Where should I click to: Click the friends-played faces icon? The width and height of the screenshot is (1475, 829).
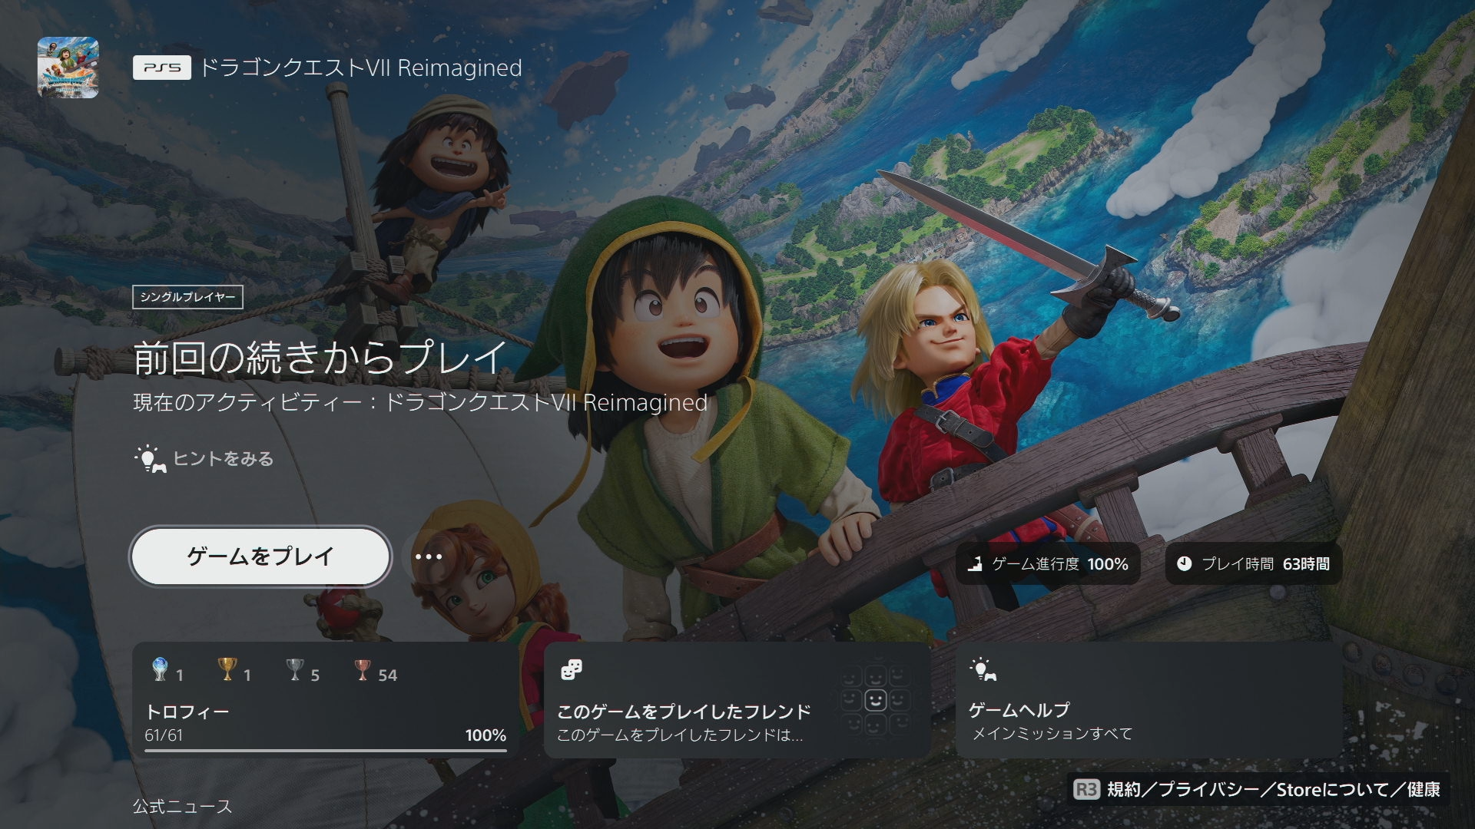click(x=572, y=669)
